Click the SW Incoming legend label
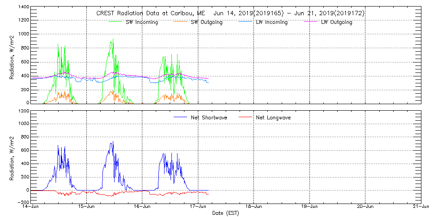Viewport: 434px width, 217px height. click(x=141, y=22)
